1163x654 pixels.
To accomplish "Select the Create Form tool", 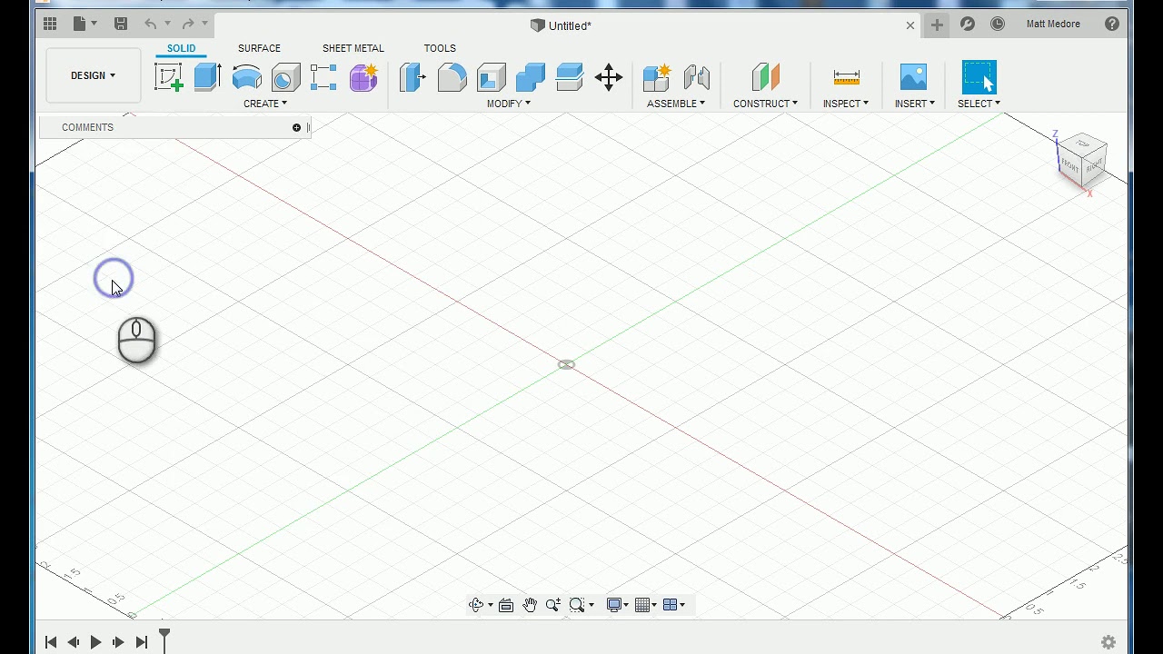I will pos(363,77).
